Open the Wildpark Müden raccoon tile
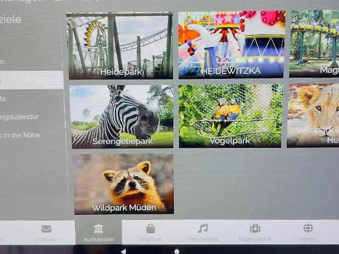This screenshot has width=339, height=254. 123,184
